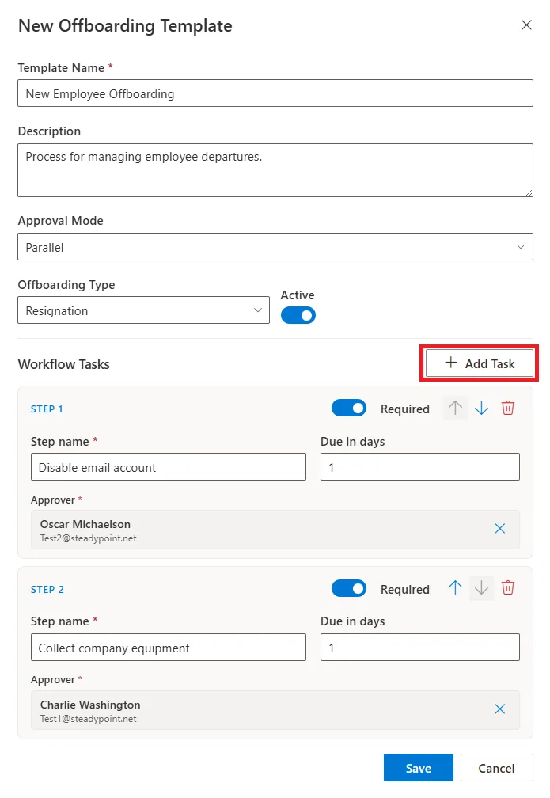Move Step 1 down with arrow icon
550x798 pixels.
(481, 408)
